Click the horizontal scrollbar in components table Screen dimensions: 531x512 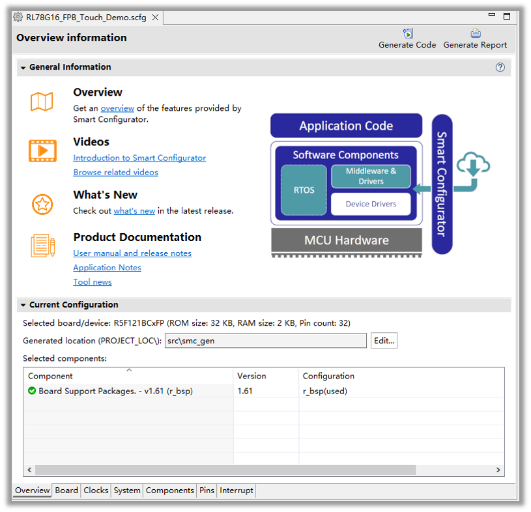pos(225,470)
